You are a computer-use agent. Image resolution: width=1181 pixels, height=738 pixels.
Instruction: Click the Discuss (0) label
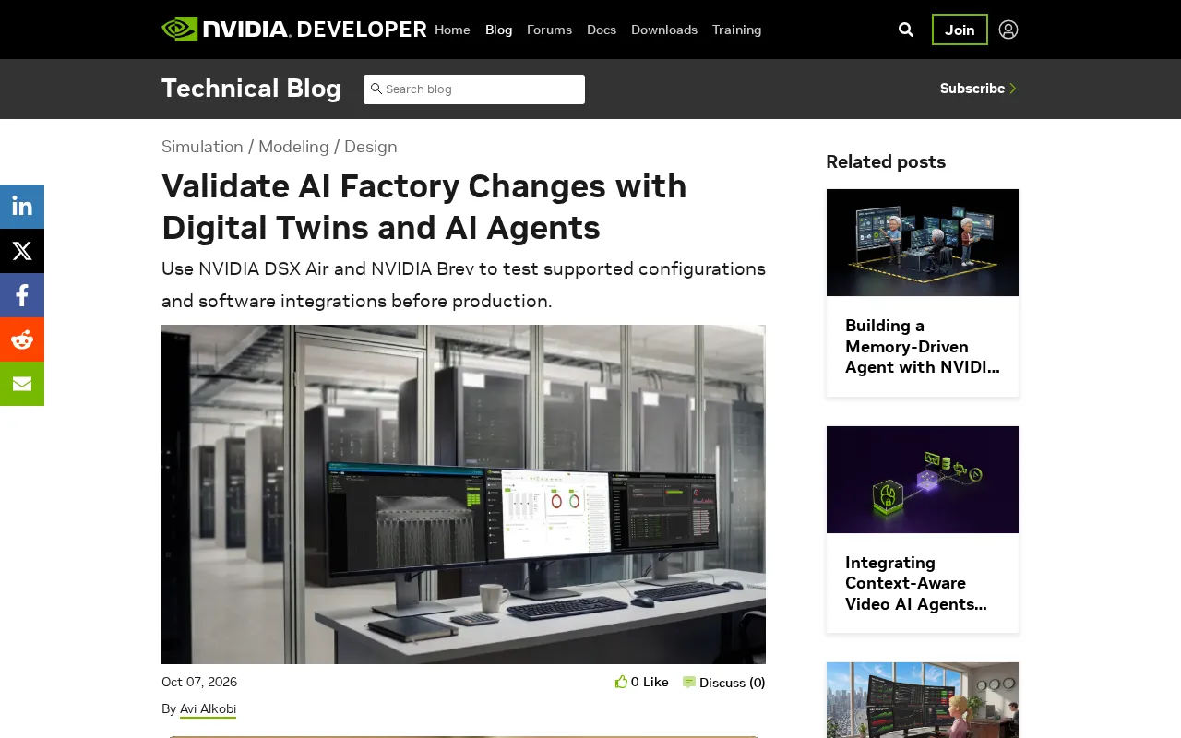[x=733, y=683]
